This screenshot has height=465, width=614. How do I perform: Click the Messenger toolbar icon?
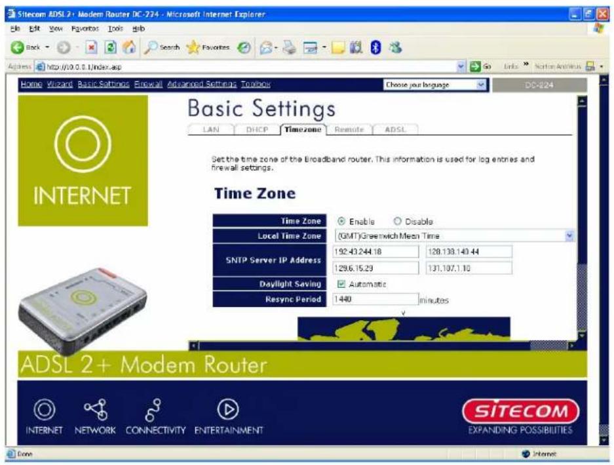point(395,47)
